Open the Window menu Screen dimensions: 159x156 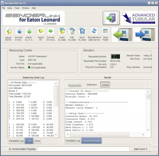25,8
